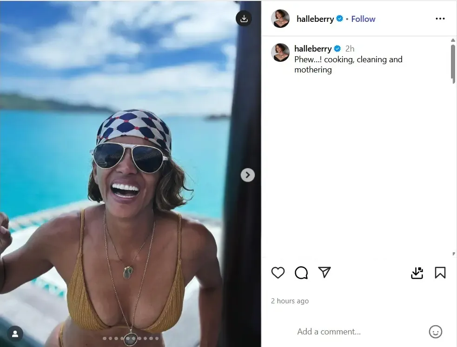Image resolution: width=457 pixels, height=347 pixels.
Task: Click the download icon on the photo's top corner
Action: click(x=244, y=19)
